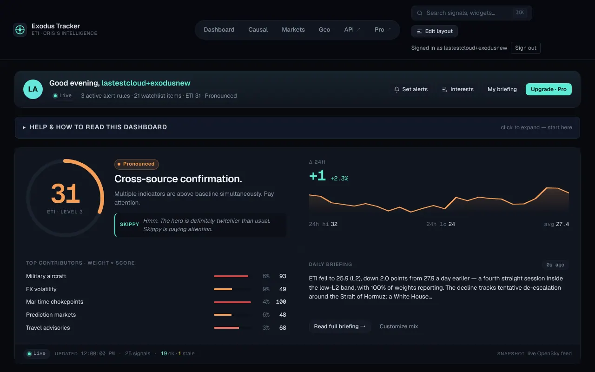The width and height of the screenshot is (595, 372).
Task: Open Set alerts
Action: coord(411,89)
